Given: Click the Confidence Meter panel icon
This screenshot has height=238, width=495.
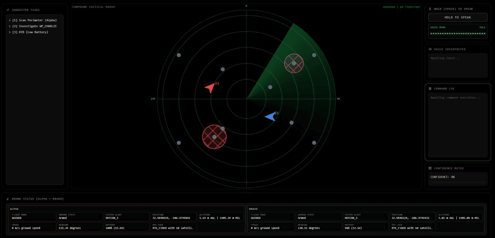Looking at the screenshot, I should click(x=430, y=168).
